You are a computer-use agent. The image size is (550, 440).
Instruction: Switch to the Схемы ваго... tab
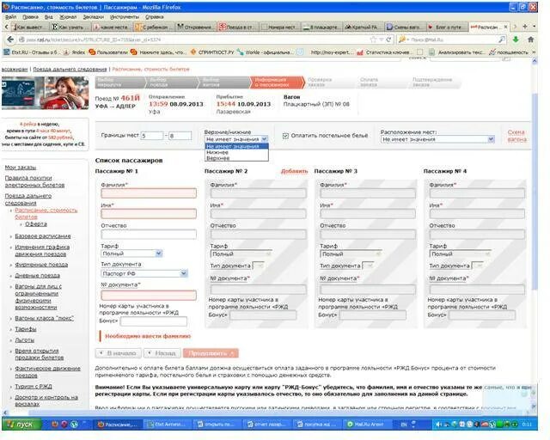click(406, 27)
